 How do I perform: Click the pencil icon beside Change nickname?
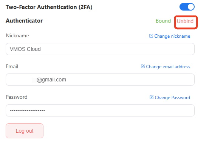151,36
